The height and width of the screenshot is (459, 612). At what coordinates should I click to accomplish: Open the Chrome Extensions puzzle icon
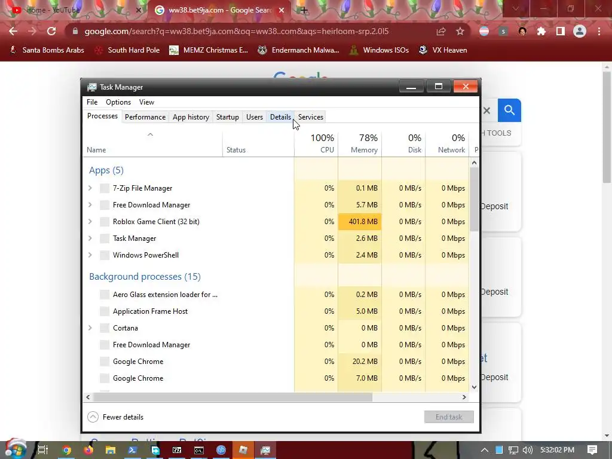541,31
